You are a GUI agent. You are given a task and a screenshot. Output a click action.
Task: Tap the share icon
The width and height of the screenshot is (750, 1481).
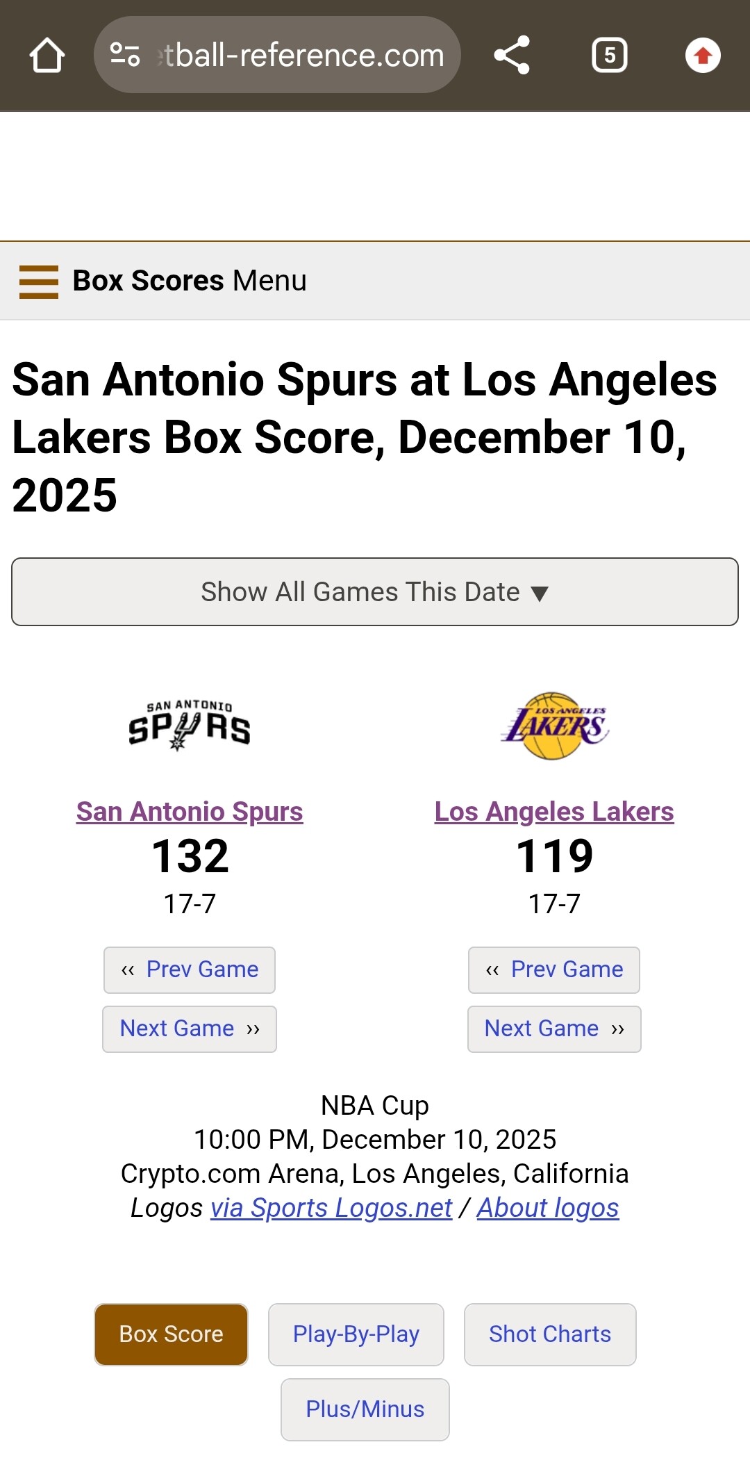click(512, 56)
